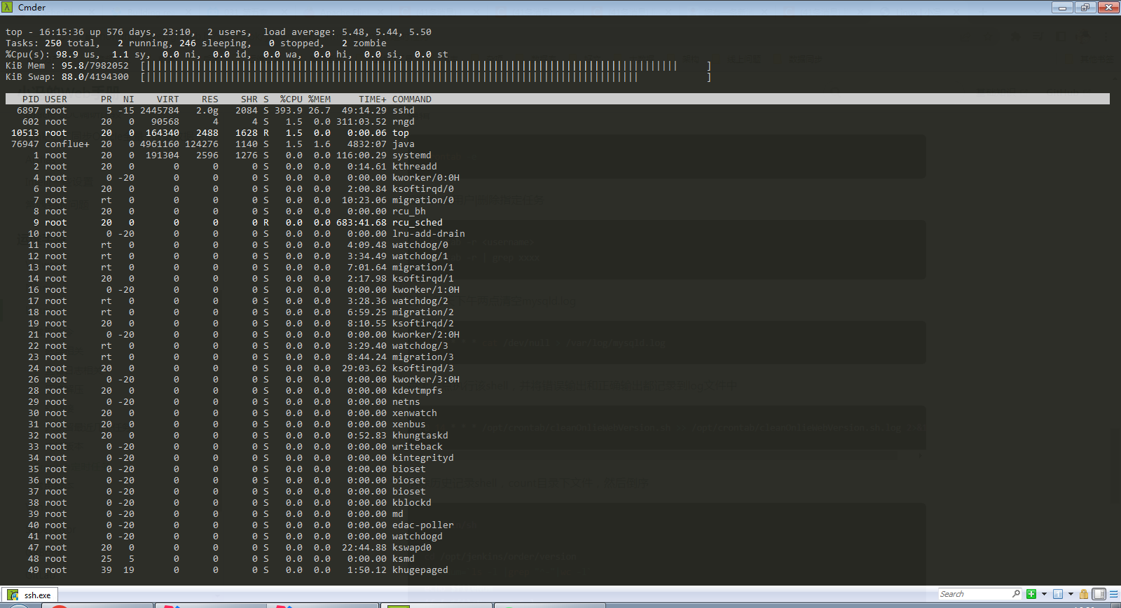Click the xenwatch process name
The image size is (1121, 608).
coord(415,413)
